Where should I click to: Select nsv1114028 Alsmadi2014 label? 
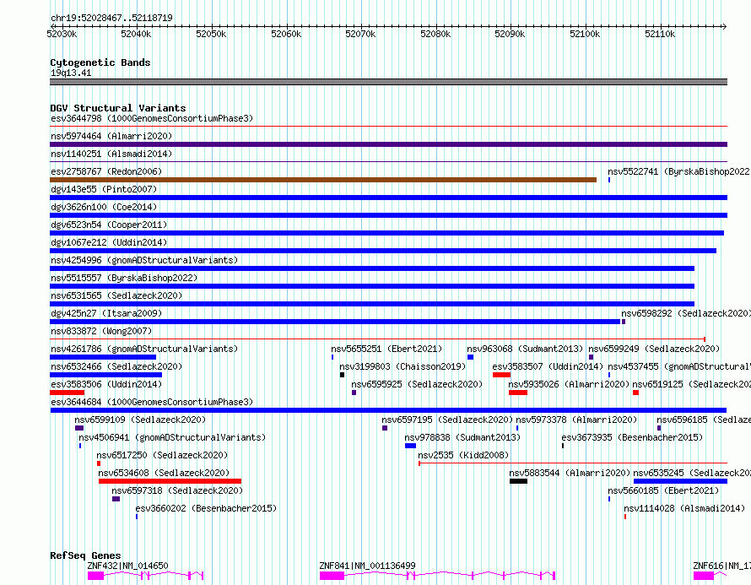[684, 508]
